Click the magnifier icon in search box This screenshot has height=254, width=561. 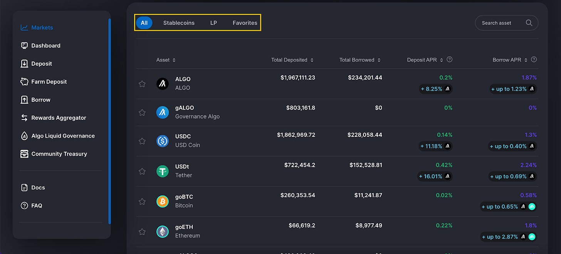pos(529,23)
